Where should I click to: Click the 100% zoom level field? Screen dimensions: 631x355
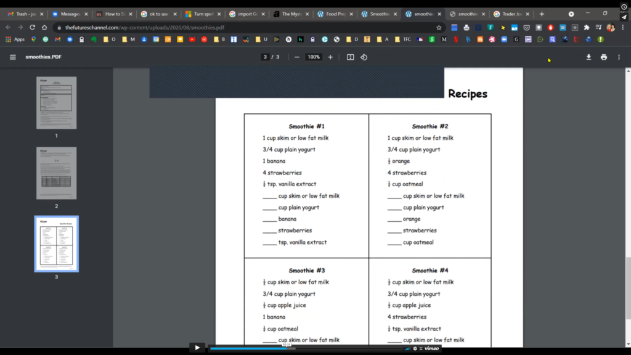click(x=314, y=57)
